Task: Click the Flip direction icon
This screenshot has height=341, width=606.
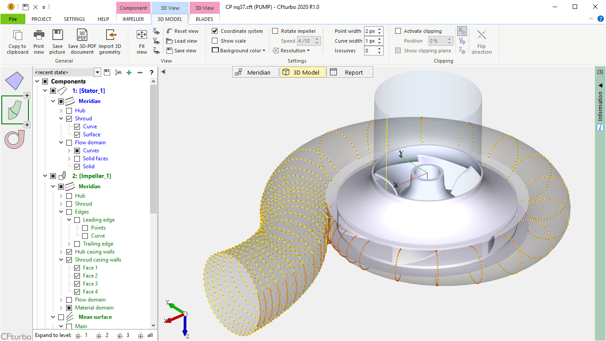Action: (x=482, y=36)
